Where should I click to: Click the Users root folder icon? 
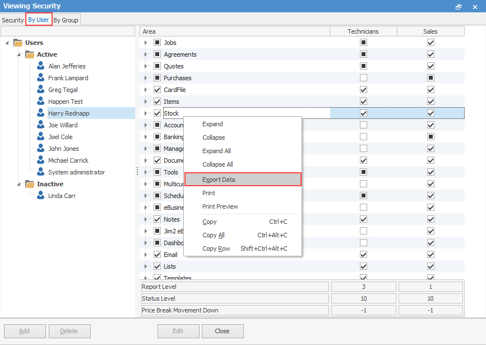[x=18, y=43]
